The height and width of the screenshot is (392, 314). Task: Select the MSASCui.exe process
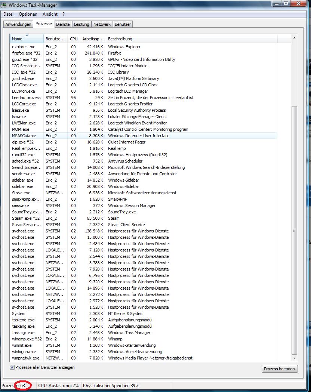tap(144, 136)
